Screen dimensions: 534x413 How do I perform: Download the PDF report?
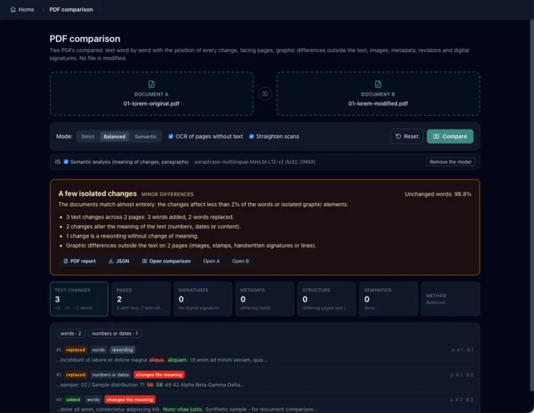(x=80, y=261)
